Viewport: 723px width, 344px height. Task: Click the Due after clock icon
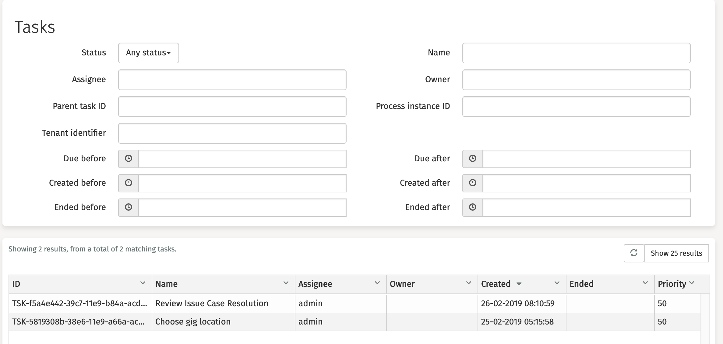point(472,159)
